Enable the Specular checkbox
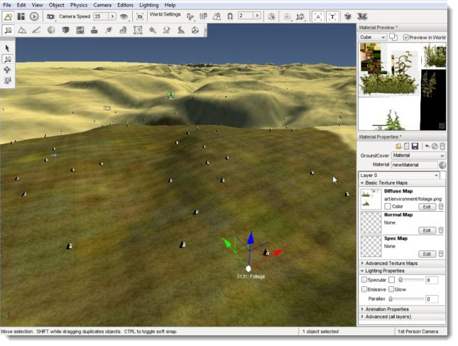 [x=364, y=280]
